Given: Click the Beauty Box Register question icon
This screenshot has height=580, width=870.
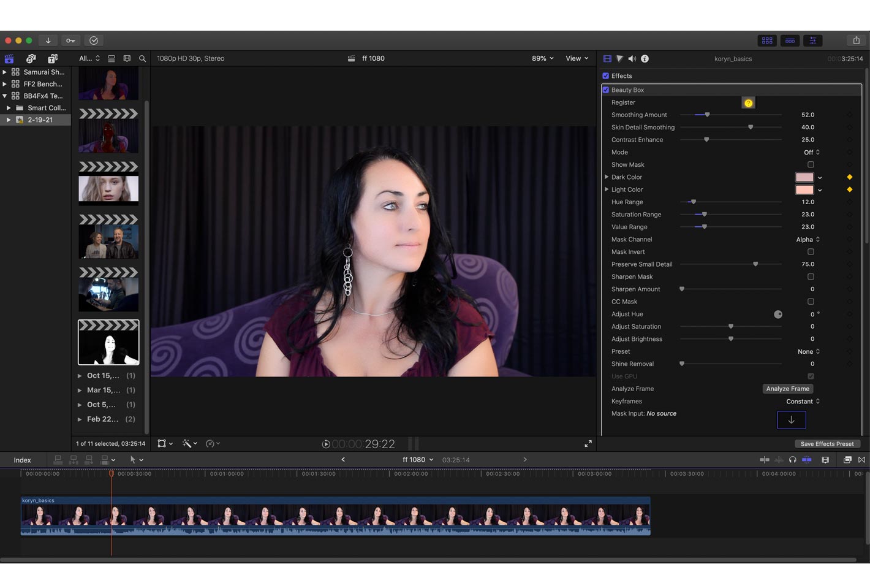Looking at the screenshot, I should pos(748,103).
